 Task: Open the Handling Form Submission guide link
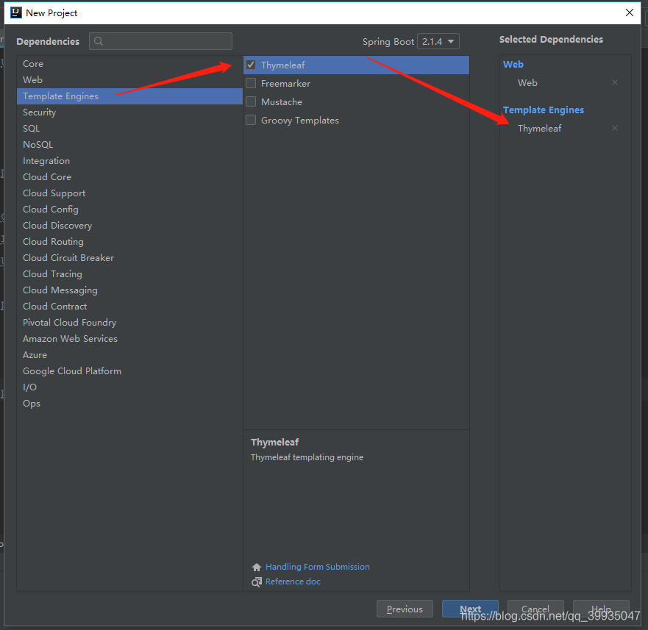(x=318, y=567)
